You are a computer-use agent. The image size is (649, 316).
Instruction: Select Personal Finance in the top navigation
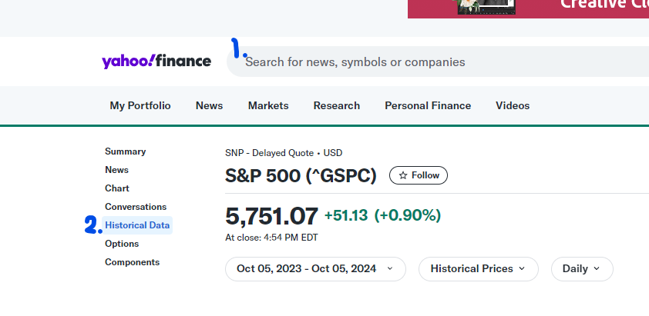click(x=428, y=105)
